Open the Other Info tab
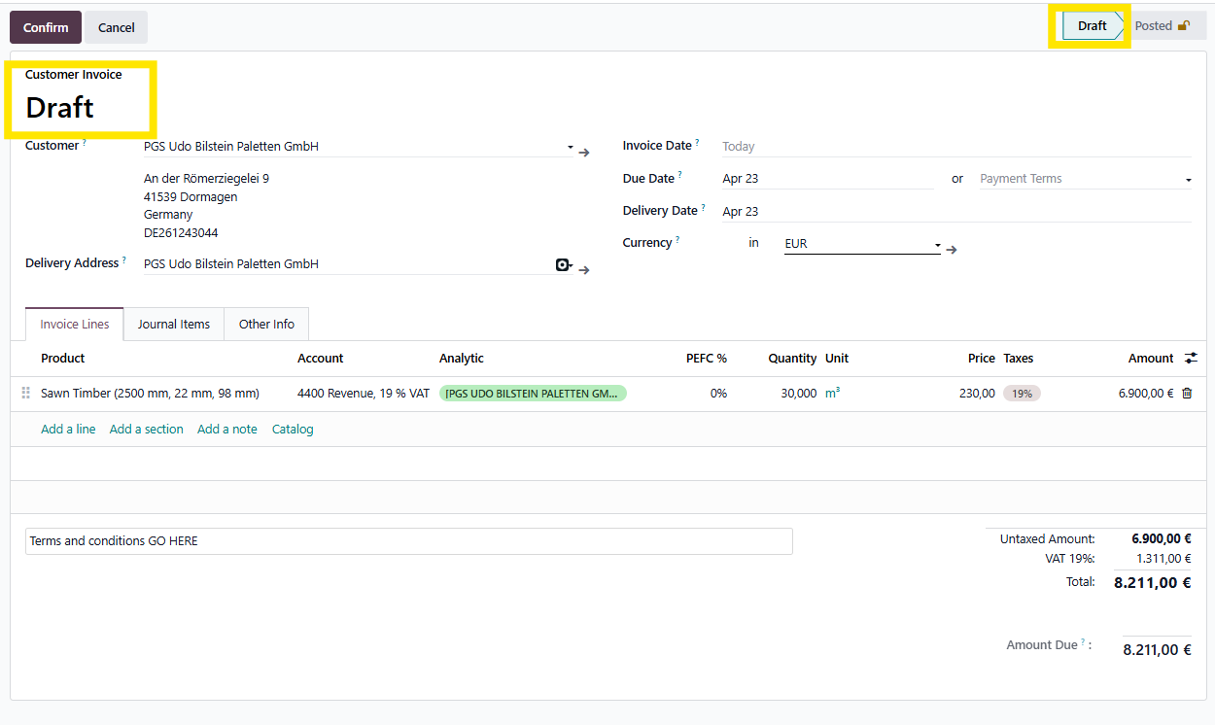 click(x=266, y=325)
